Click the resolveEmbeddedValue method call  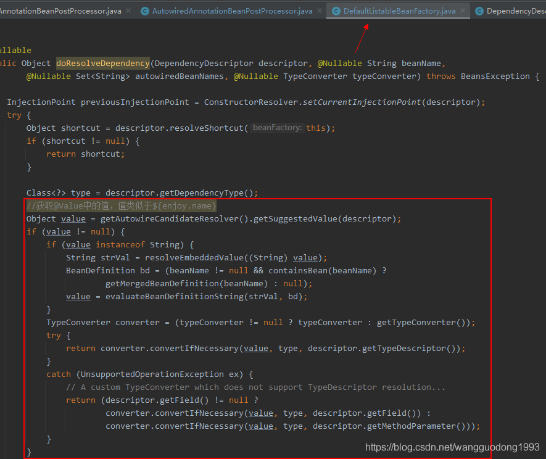[194, 257]
